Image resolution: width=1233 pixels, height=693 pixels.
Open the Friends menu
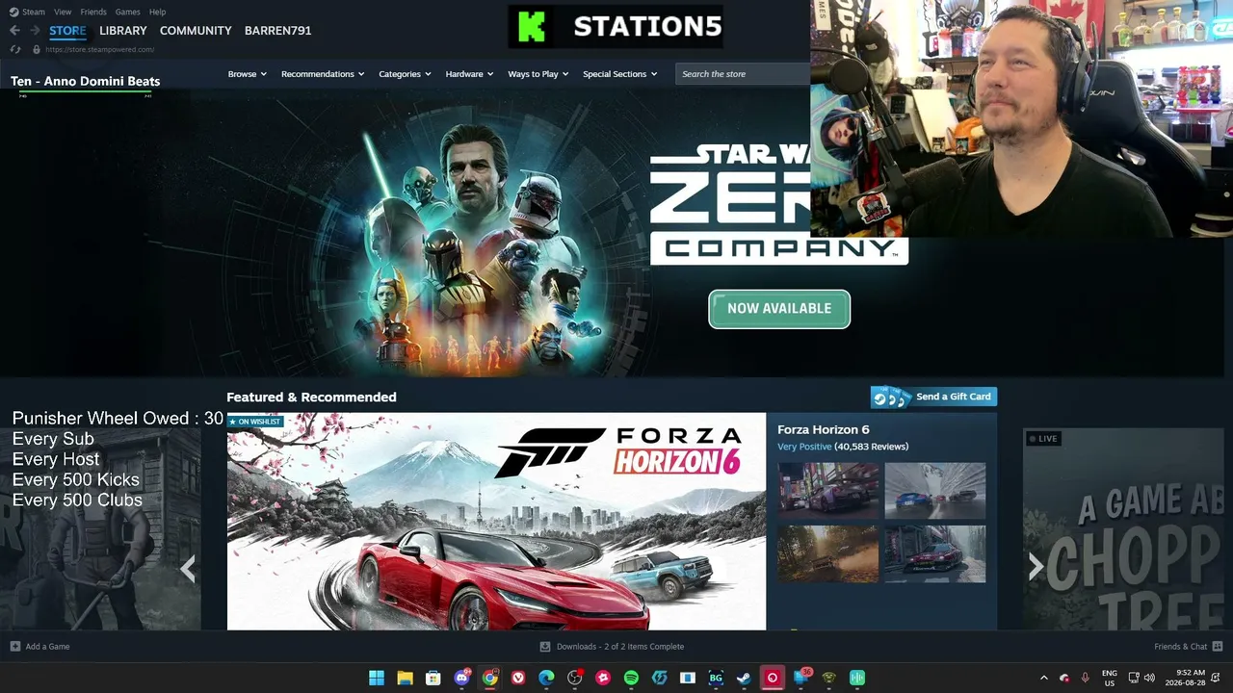(93, 12)
